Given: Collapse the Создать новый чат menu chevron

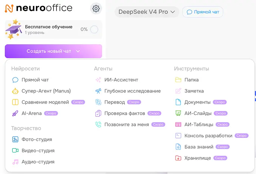Looking at the screenshot, I should tap(78, 51).
